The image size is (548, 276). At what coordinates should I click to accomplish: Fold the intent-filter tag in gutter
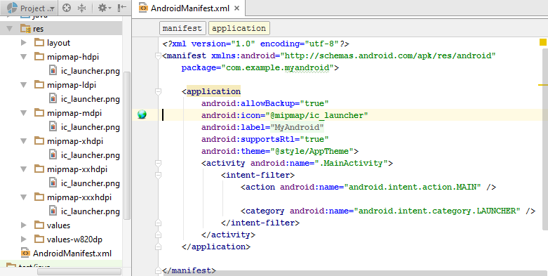pyautogui.click(x=158, y=176)
